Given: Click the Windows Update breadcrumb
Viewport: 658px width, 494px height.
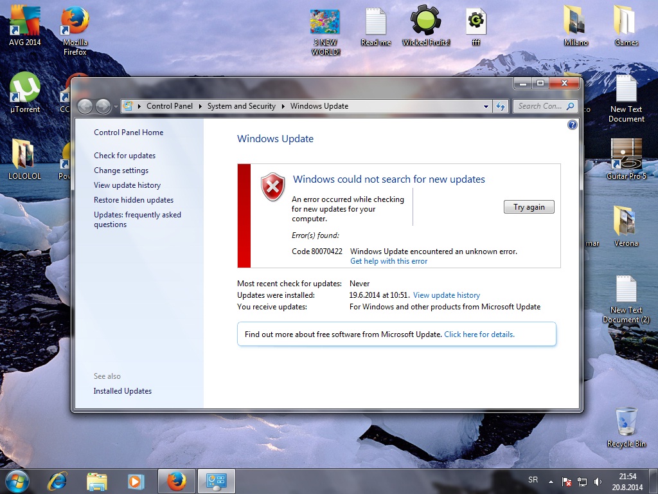Looking at the screenshot, I should [x=319, y=106].
